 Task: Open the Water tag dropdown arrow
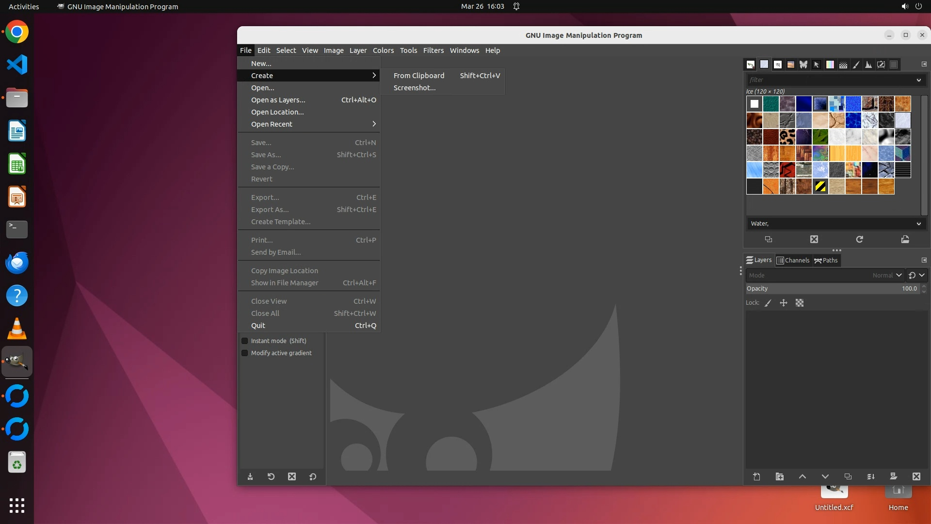(x=918, y=224)
